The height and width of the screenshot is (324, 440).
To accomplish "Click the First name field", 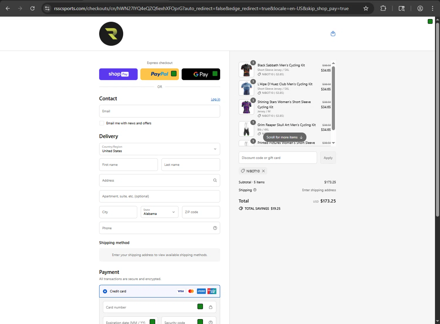I will tap(128, 165).
